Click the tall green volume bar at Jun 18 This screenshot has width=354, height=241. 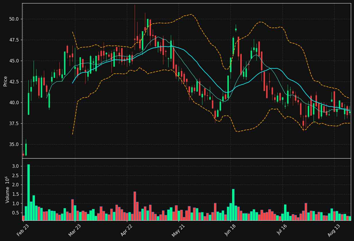[x=233, y=205]
